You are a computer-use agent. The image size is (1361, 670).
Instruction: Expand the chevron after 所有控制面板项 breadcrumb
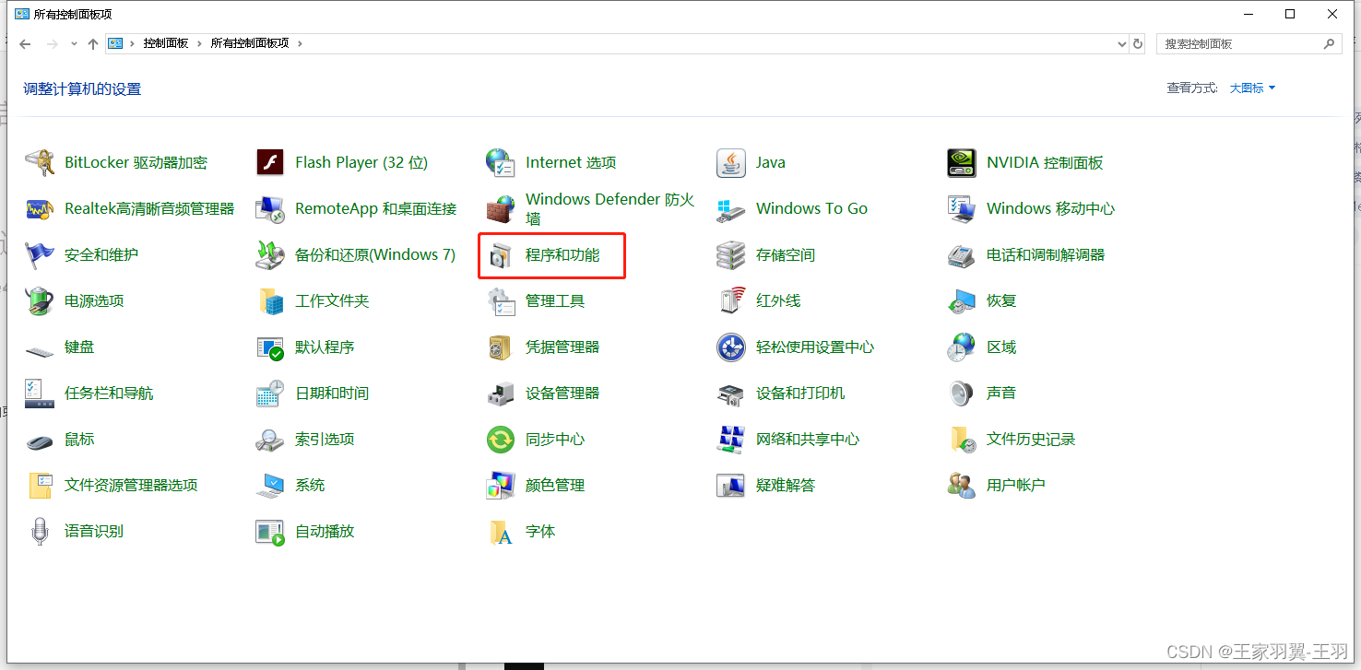[300, 43]
